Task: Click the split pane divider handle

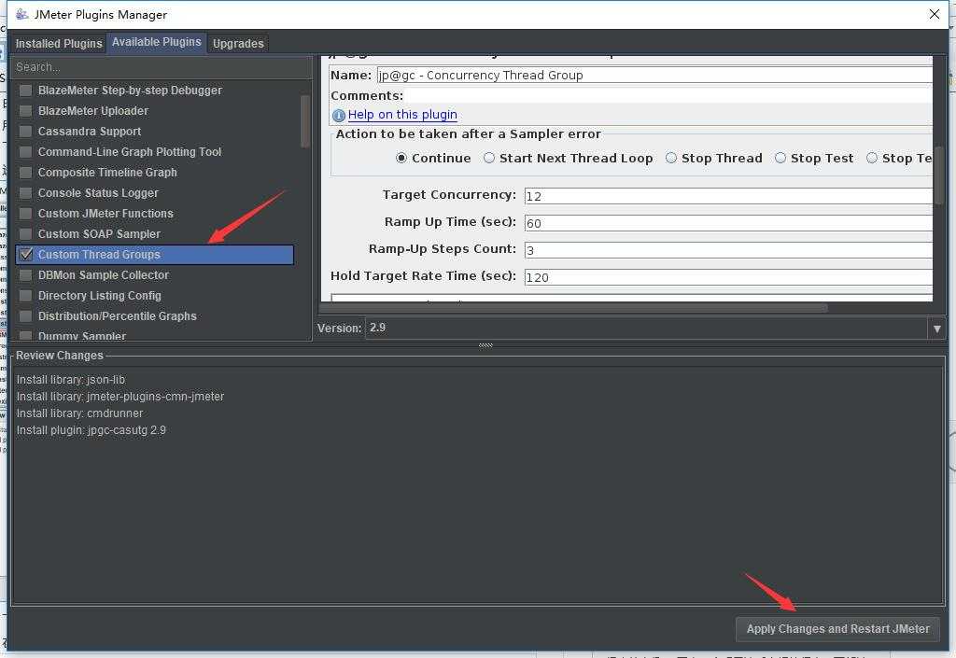Action: click(x=485, y=344)
